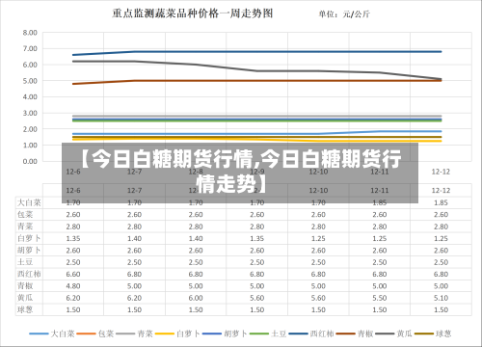Click the table header date 12-12
482x347 pixels.
tap(441, 191)
